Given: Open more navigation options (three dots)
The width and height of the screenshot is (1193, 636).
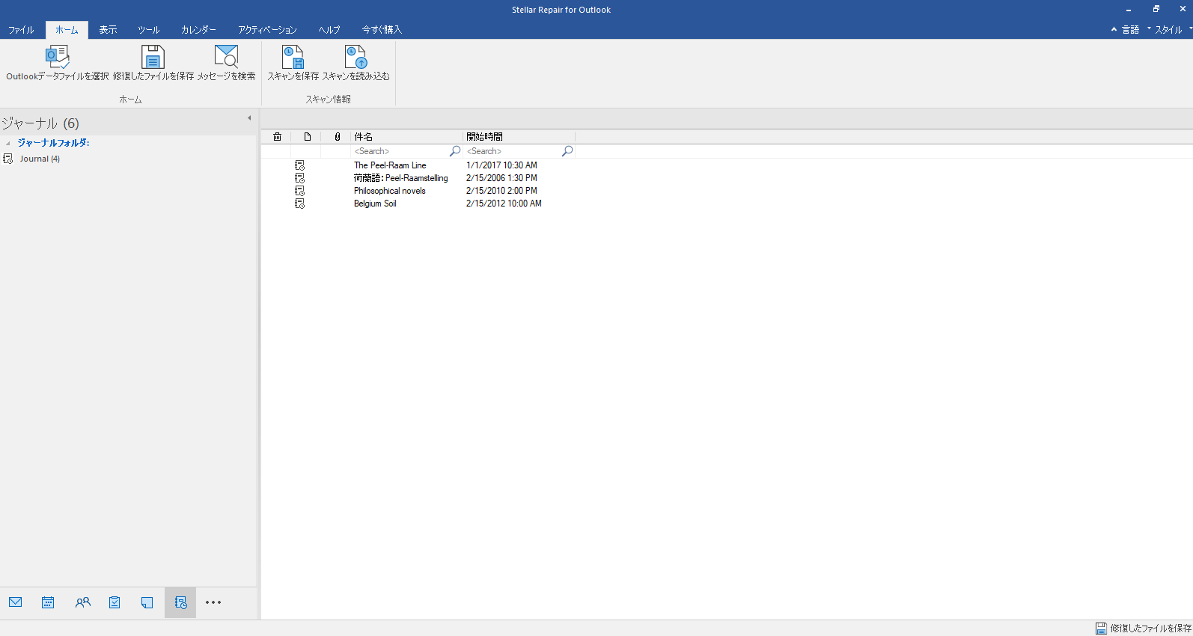Looking at the screenshot, I should pos(213,602).
